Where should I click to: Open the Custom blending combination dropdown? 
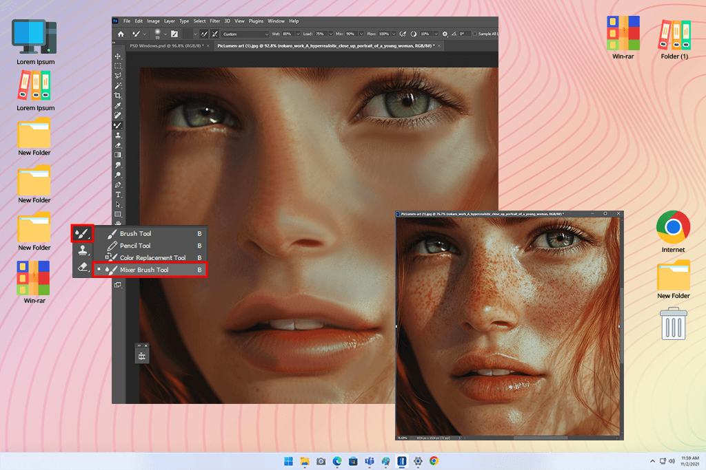(x=245, y=34)
